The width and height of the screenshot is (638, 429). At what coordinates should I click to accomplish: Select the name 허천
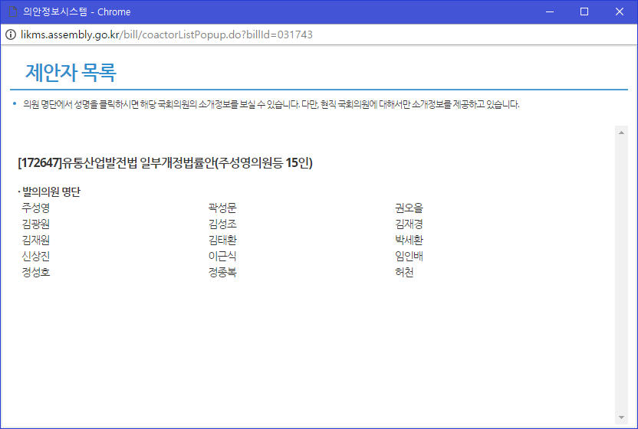tap(404, 272)
